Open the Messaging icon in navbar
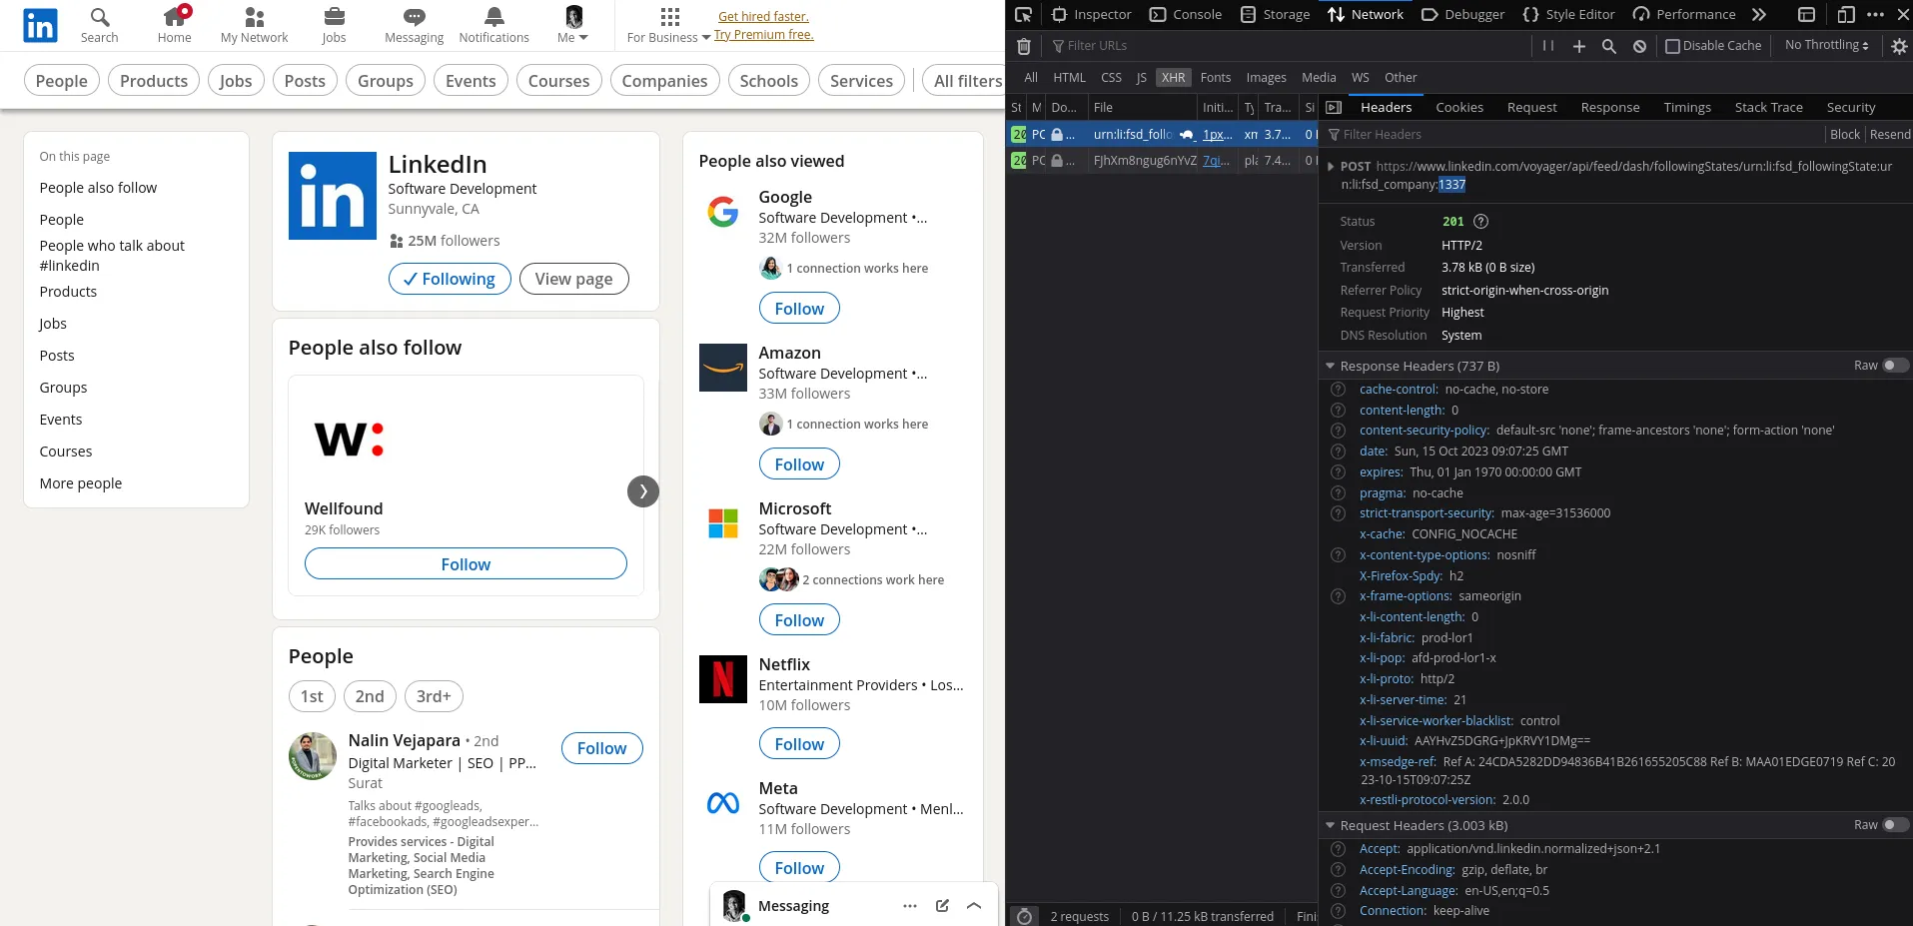The width and height of the screenshot is (1913, 926). [414, 17]
